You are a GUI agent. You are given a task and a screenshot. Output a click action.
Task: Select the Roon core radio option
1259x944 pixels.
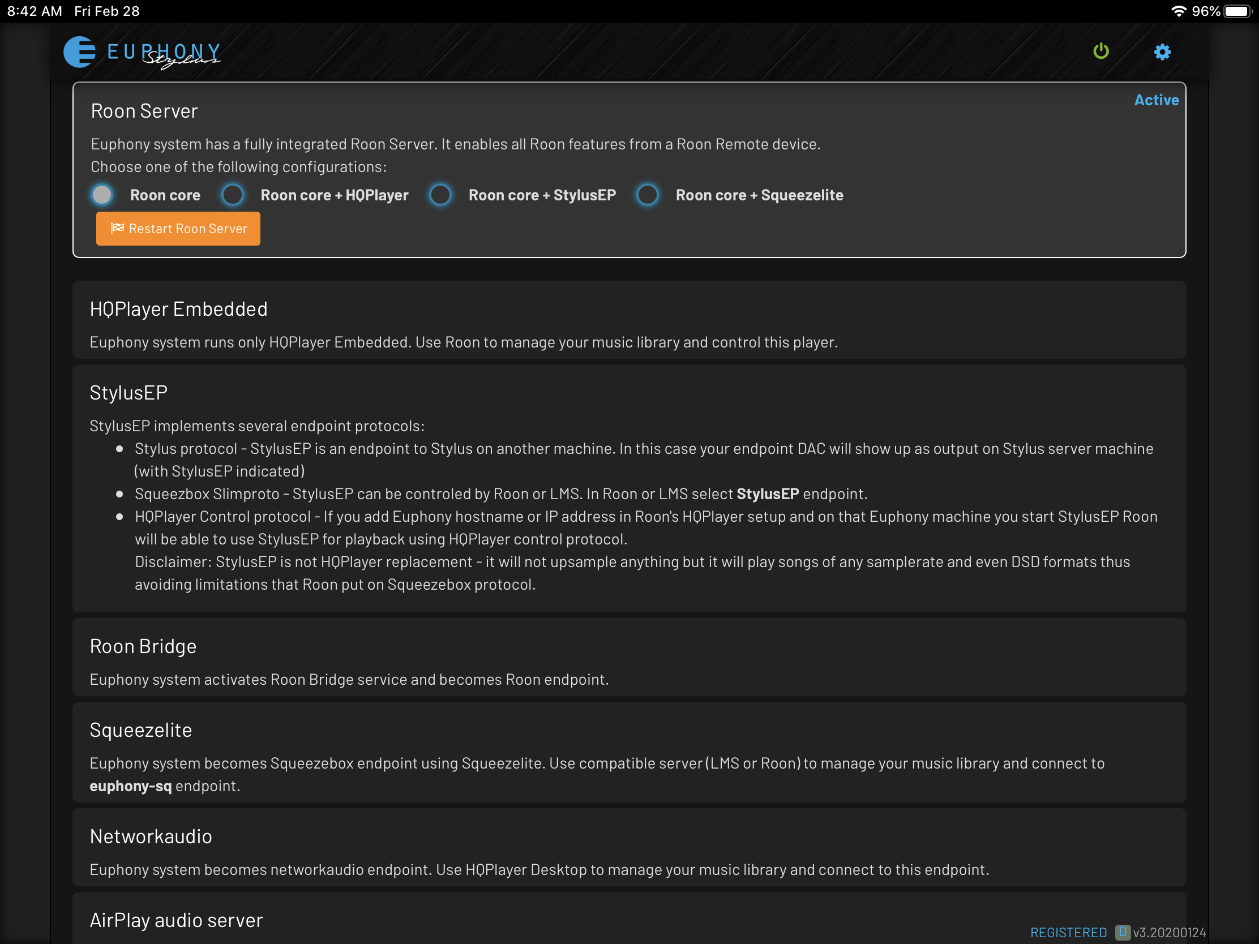102,195
